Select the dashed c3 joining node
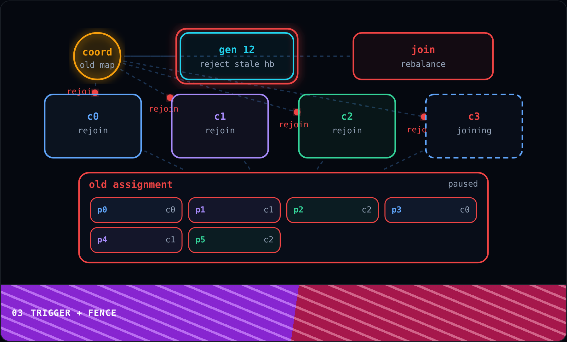This screenshot has height=342, width=567. pyautogui.click(x=474, y=126)
